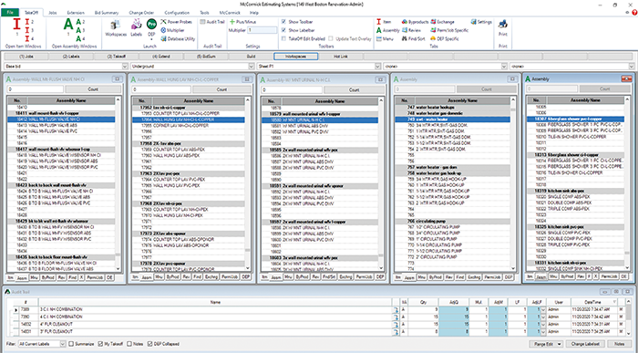Open Exchange tab icon

pyautogui.click(x=442, y=22)
